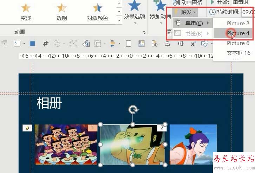The image size is (255, 173).
Task: Click the lined document page icon
Action: [x=129, y=44]
